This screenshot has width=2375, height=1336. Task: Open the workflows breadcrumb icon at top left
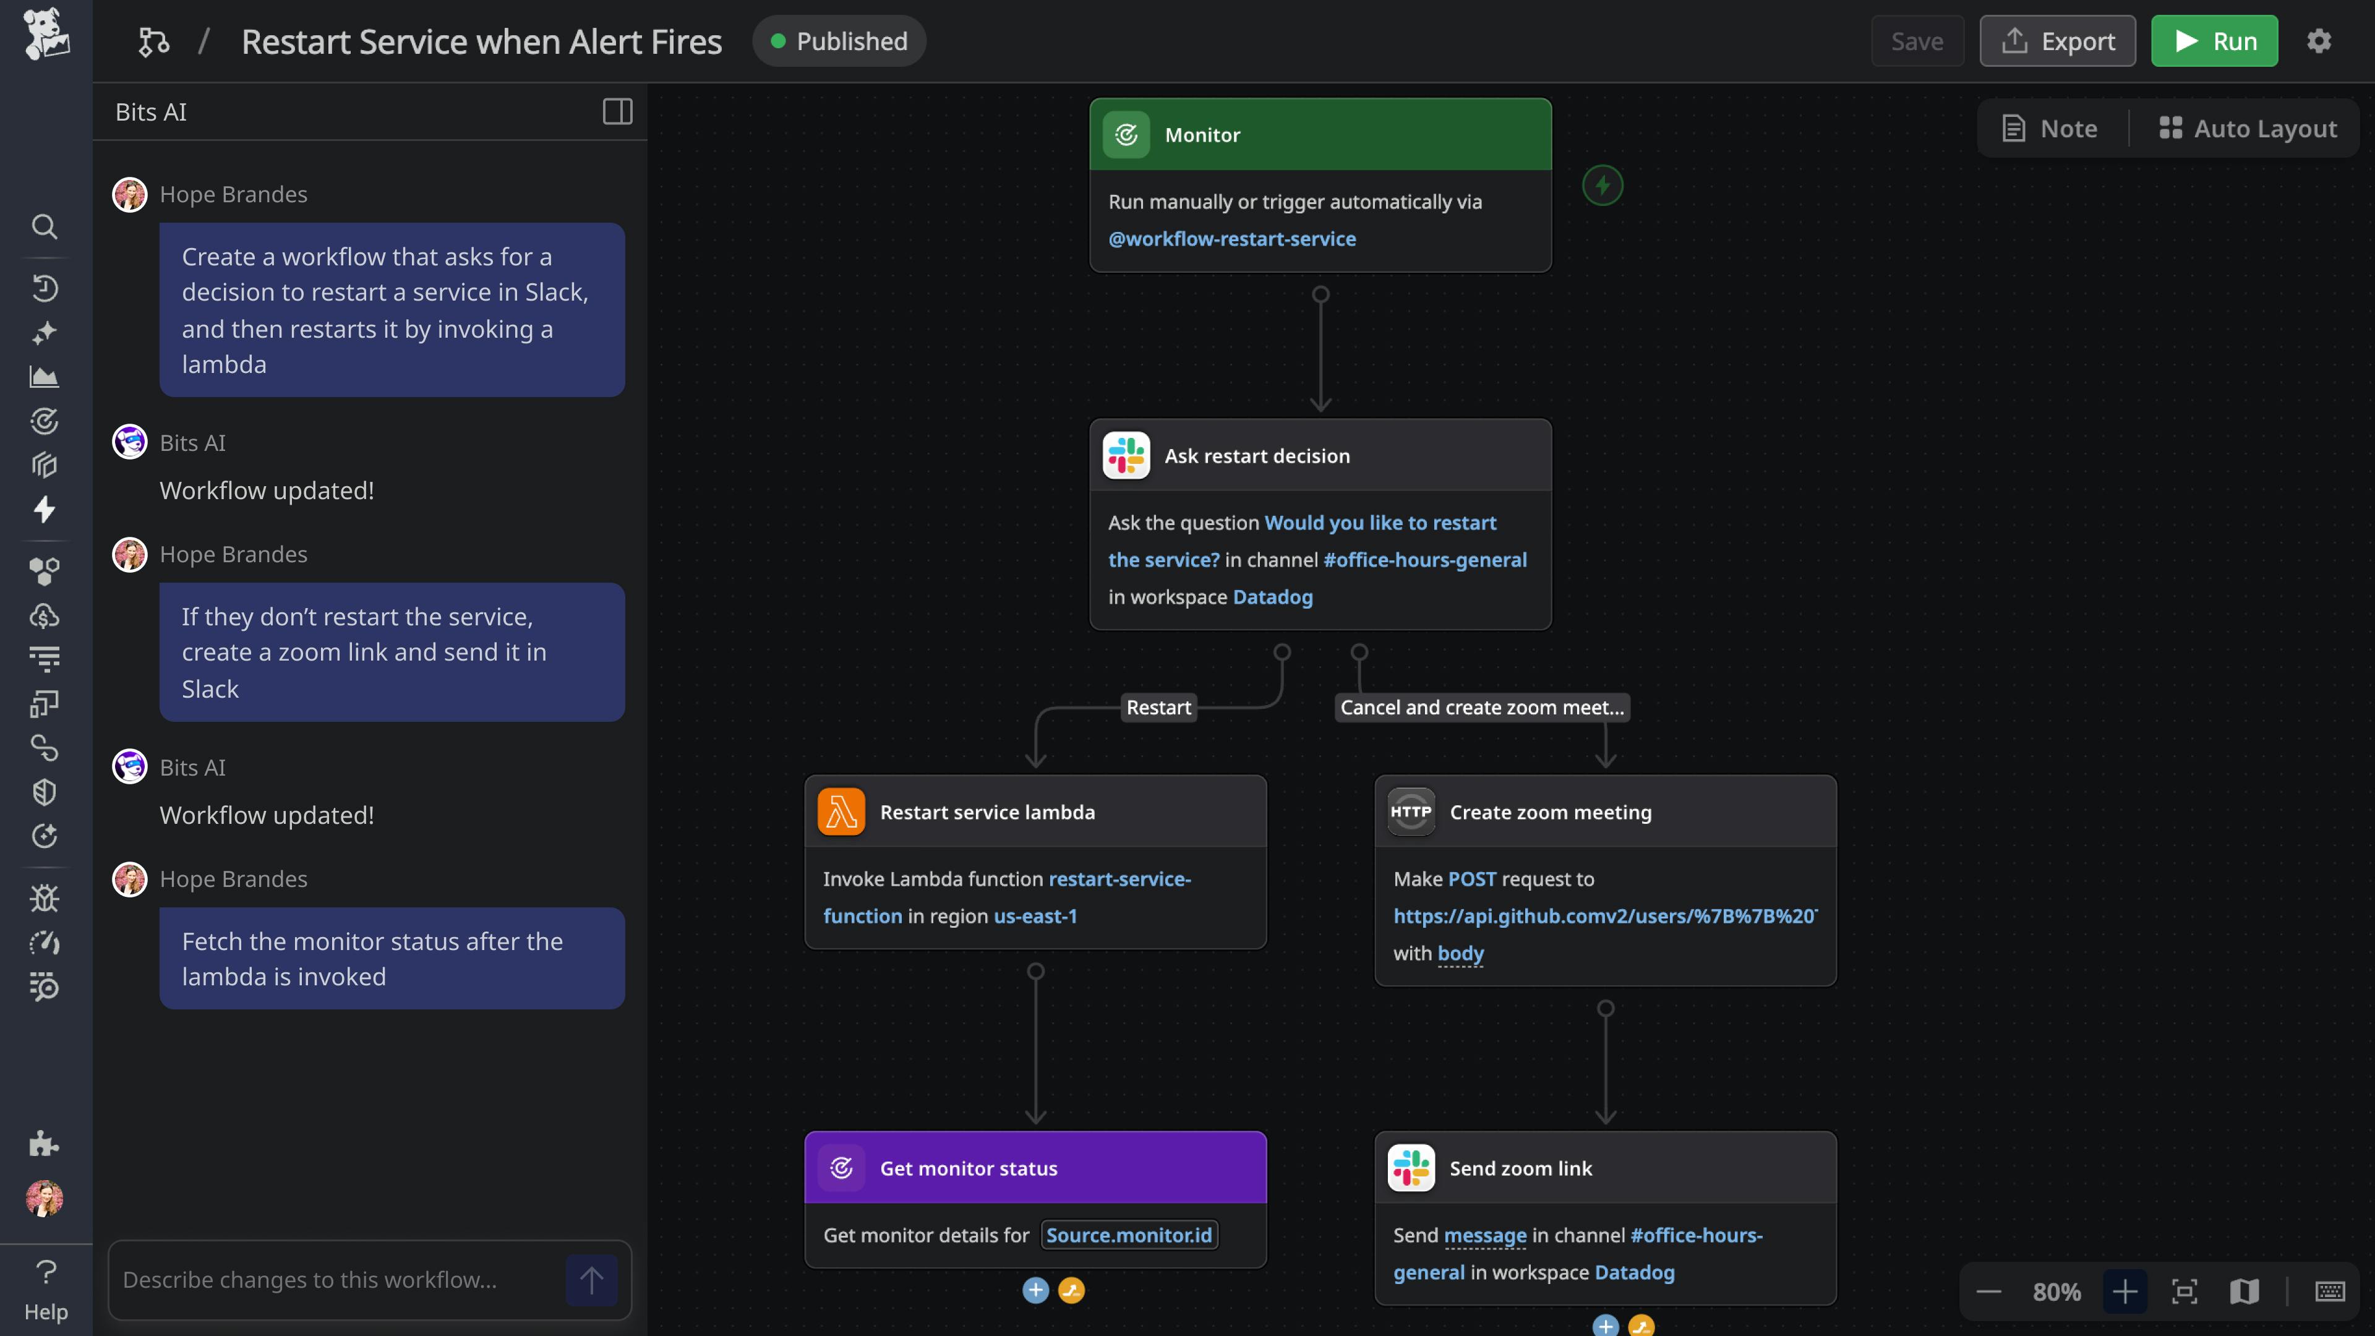pyautogui.click(x=153, y=41)
